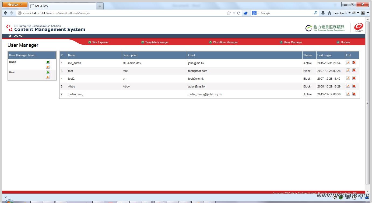This screenshot has height=203, width=372.
Task: Select the ME-CMS browser tab
Action: pos(62,6)
